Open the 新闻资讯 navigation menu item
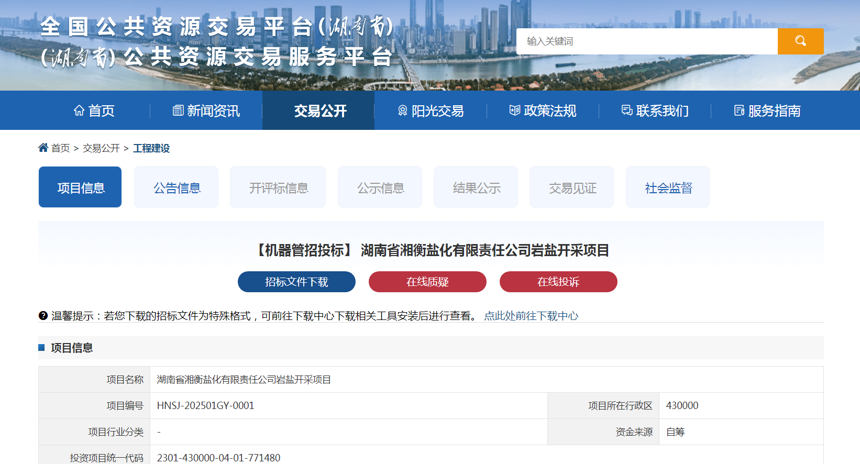860x464 pixels. (x=206, y=111)
